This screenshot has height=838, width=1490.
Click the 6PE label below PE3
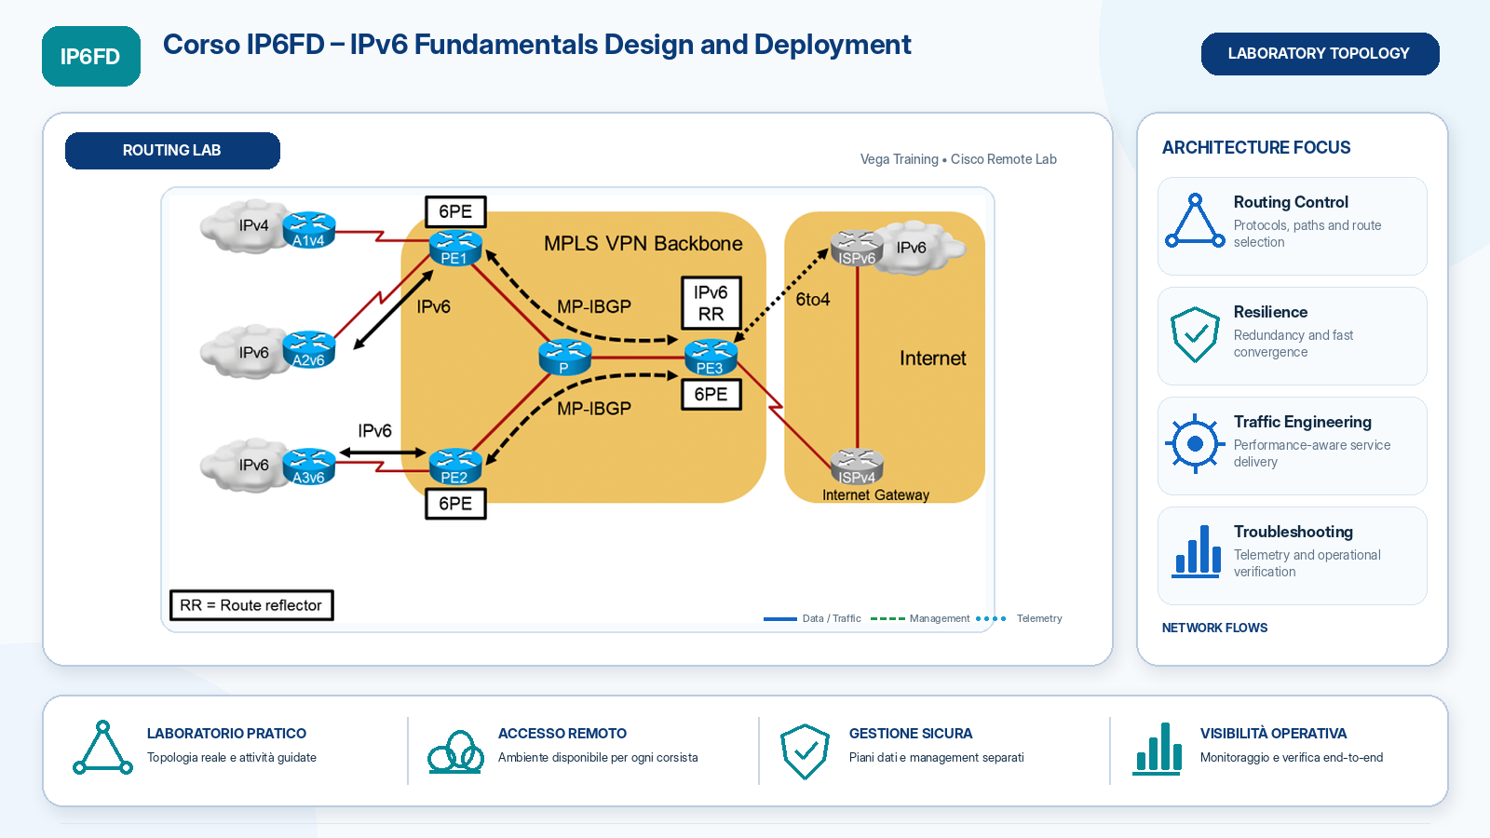click(x=711, y=394)
